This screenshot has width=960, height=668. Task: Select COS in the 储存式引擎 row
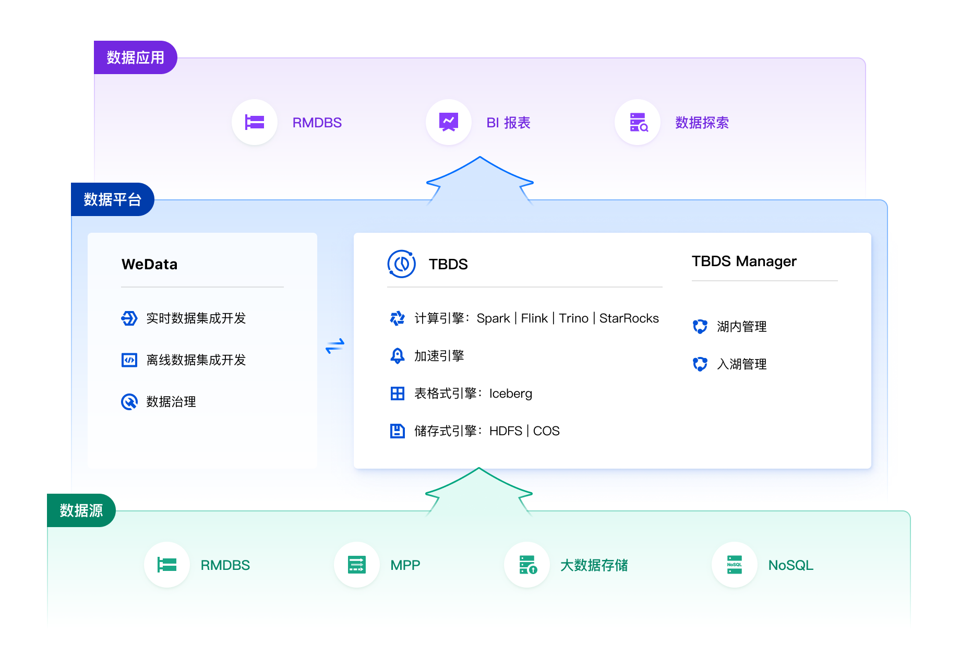coord(546,431)
